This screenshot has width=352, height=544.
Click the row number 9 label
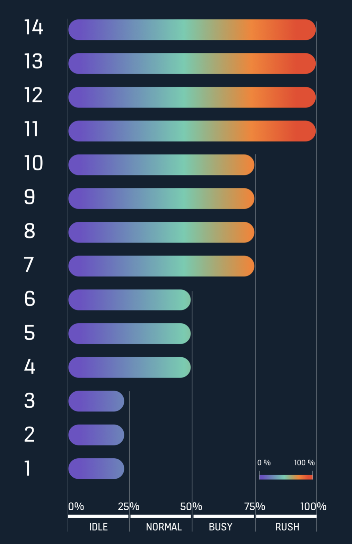click(x=29, y=197)
